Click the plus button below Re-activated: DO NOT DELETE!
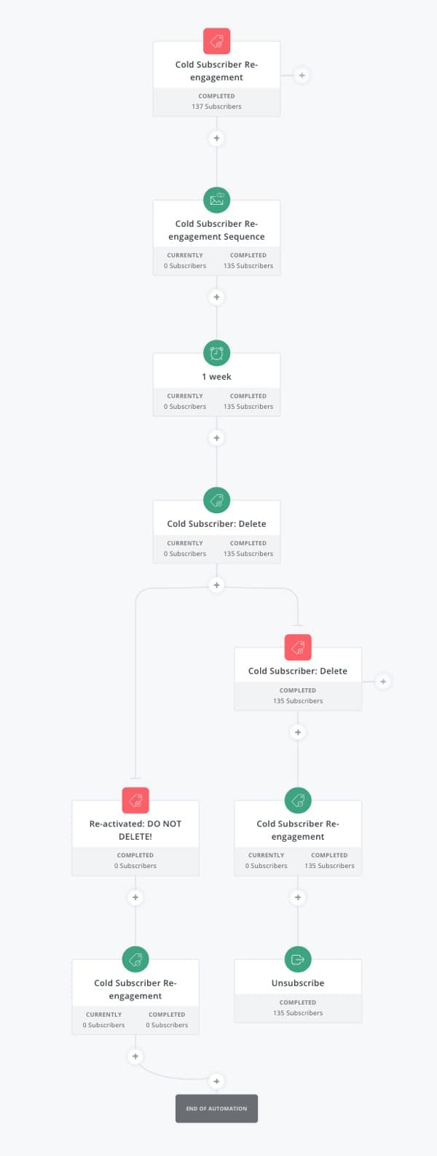Screen dimensions: 437x1156 pos(135,897)
